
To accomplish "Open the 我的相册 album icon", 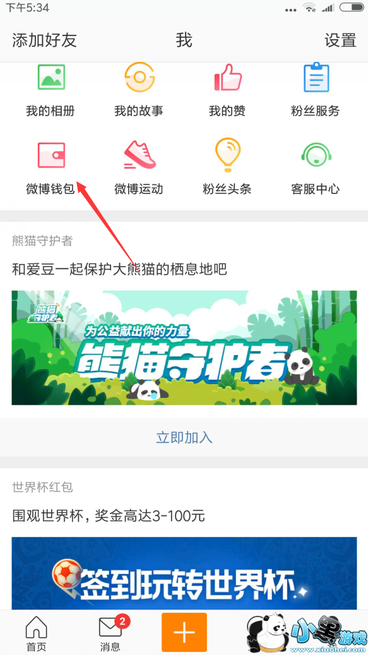I will (x=51, y=77).
